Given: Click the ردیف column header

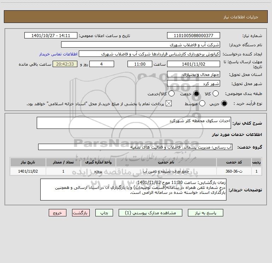Looking at the screenshot, I should pyautogui.click(x=256, y=162).
